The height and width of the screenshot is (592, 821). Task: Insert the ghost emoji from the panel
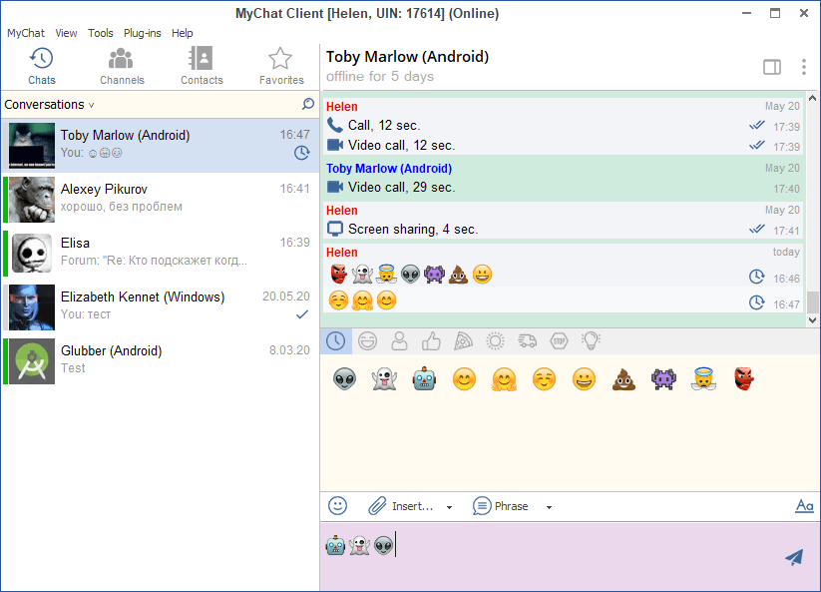click(x=384, y=378)
